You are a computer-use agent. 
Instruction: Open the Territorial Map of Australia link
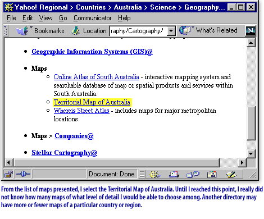92,102
